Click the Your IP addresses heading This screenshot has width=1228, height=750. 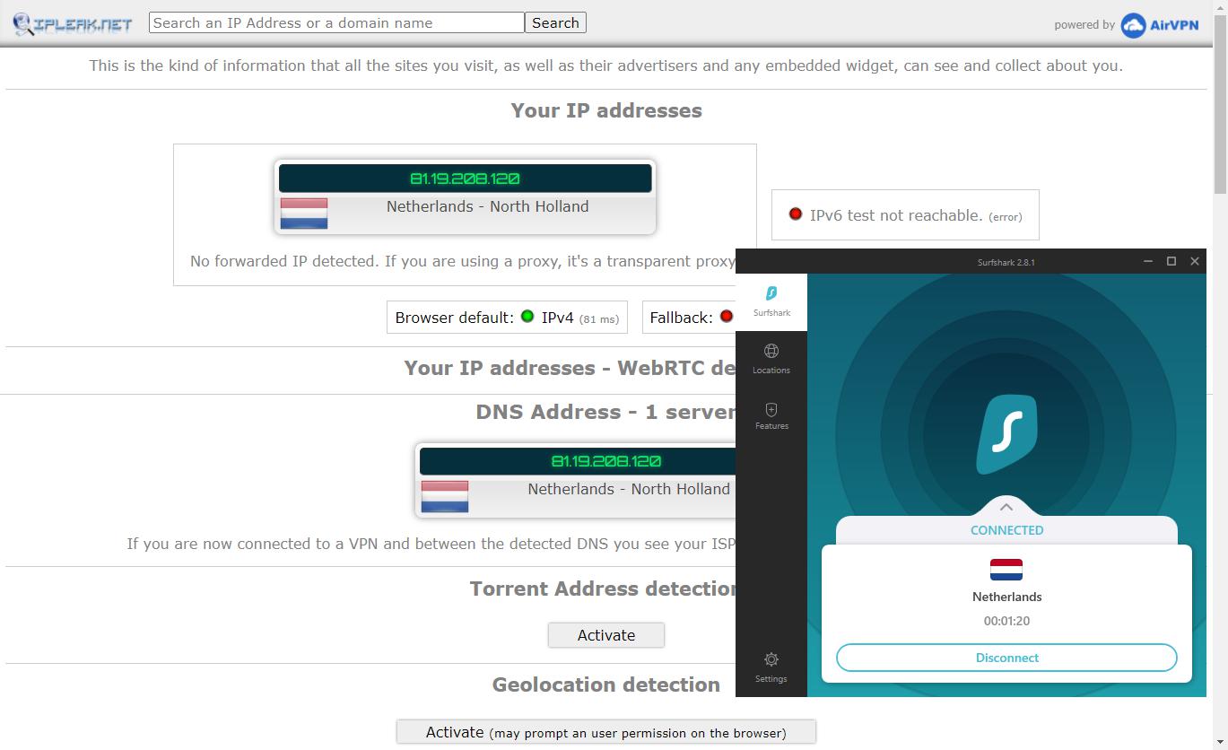[x=606, y=110]
